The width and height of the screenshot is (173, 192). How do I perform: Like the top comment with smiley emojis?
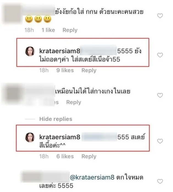coord(160,16)
